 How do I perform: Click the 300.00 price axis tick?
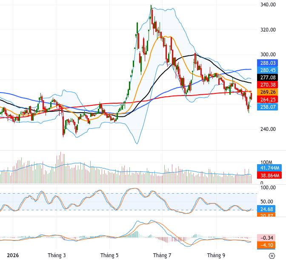tap(268, 55)
